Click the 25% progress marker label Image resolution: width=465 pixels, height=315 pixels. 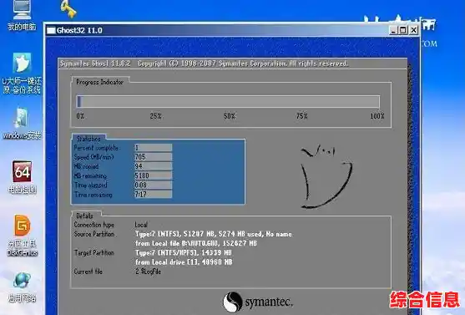click(x=155, y=116)
